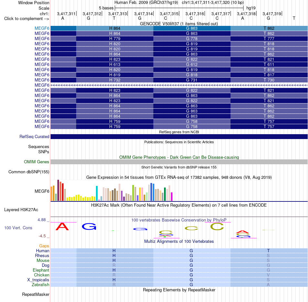
Task: Click the hg19 label beside the scale bar
Action: pos(251,8)
